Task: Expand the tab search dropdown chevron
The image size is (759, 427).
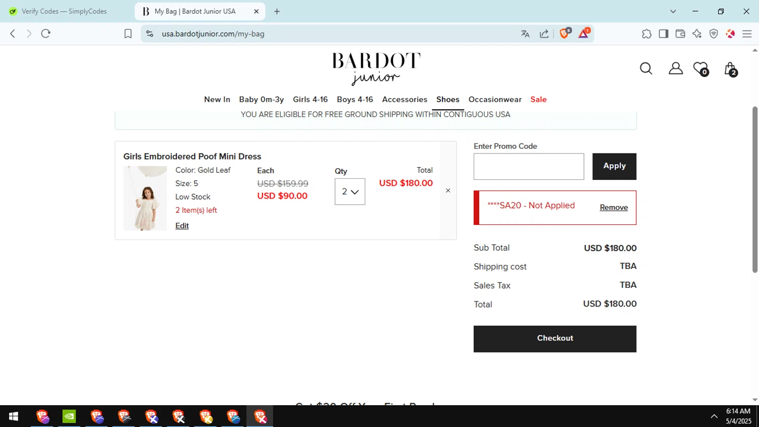Action: (x=673, y=11)
